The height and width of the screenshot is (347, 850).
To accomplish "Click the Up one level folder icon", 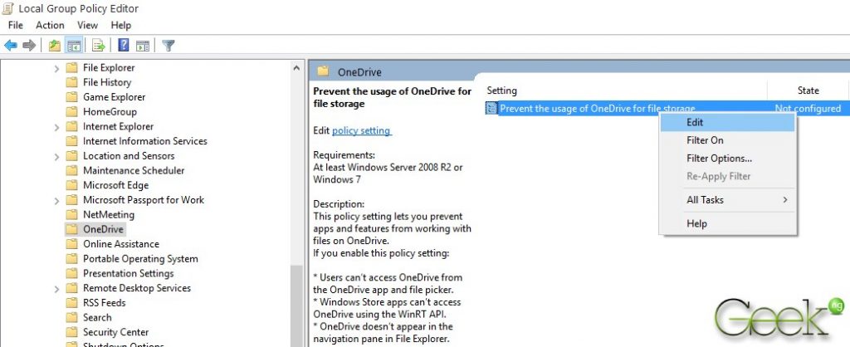I will coord(54,46).
